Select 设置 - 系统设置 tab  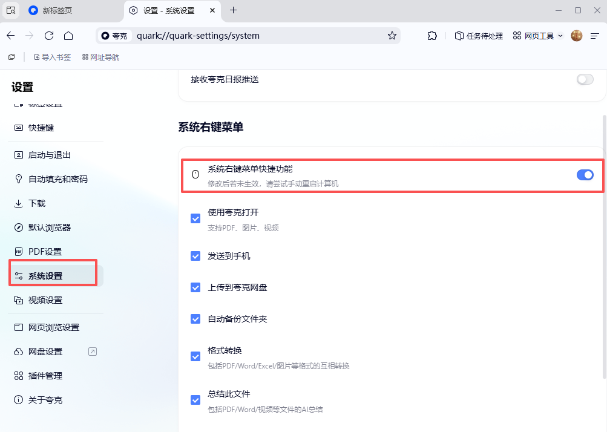point(172,10)
